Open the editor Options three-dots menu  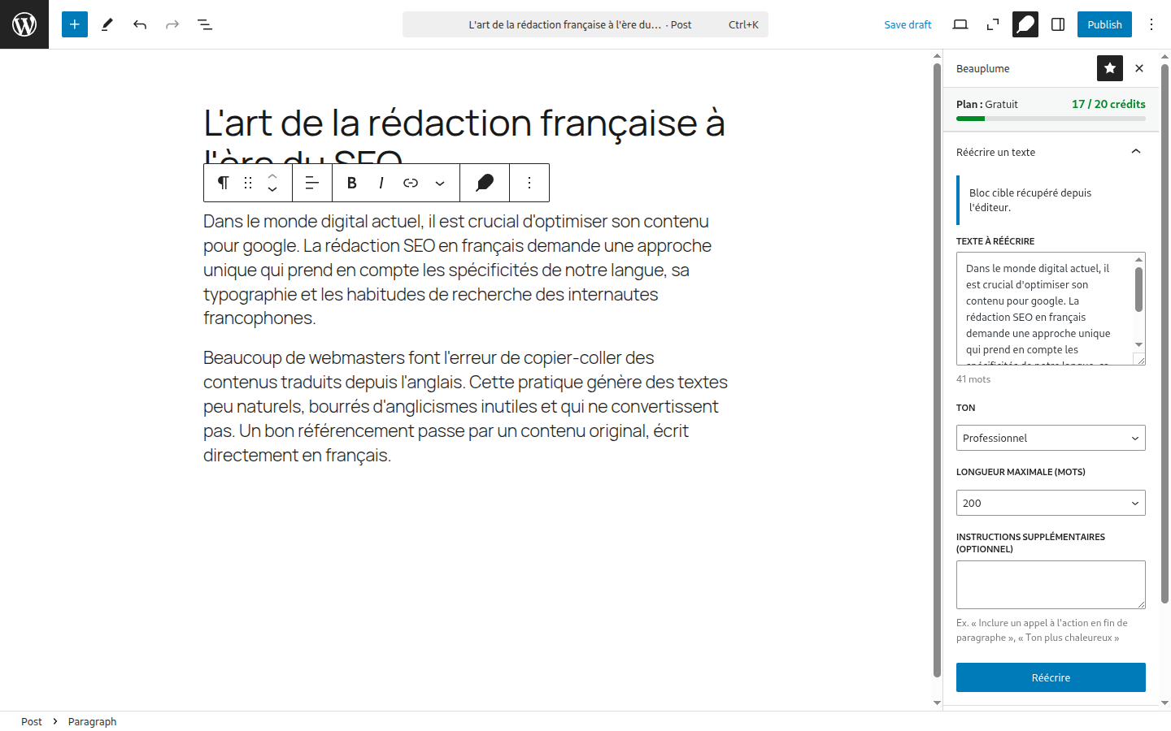point(1151,24)
